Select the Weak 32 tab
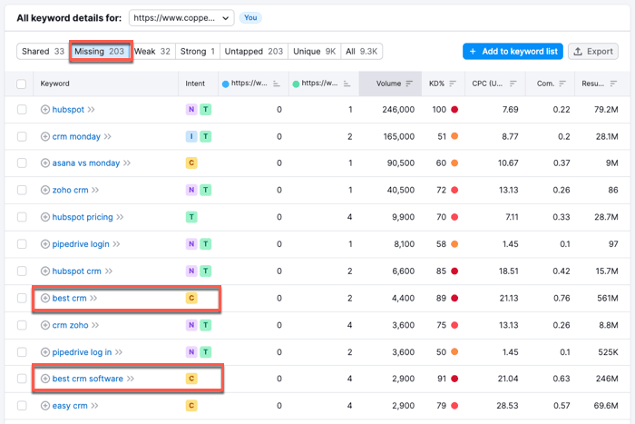The image size is (635, 424). point(152,52)
